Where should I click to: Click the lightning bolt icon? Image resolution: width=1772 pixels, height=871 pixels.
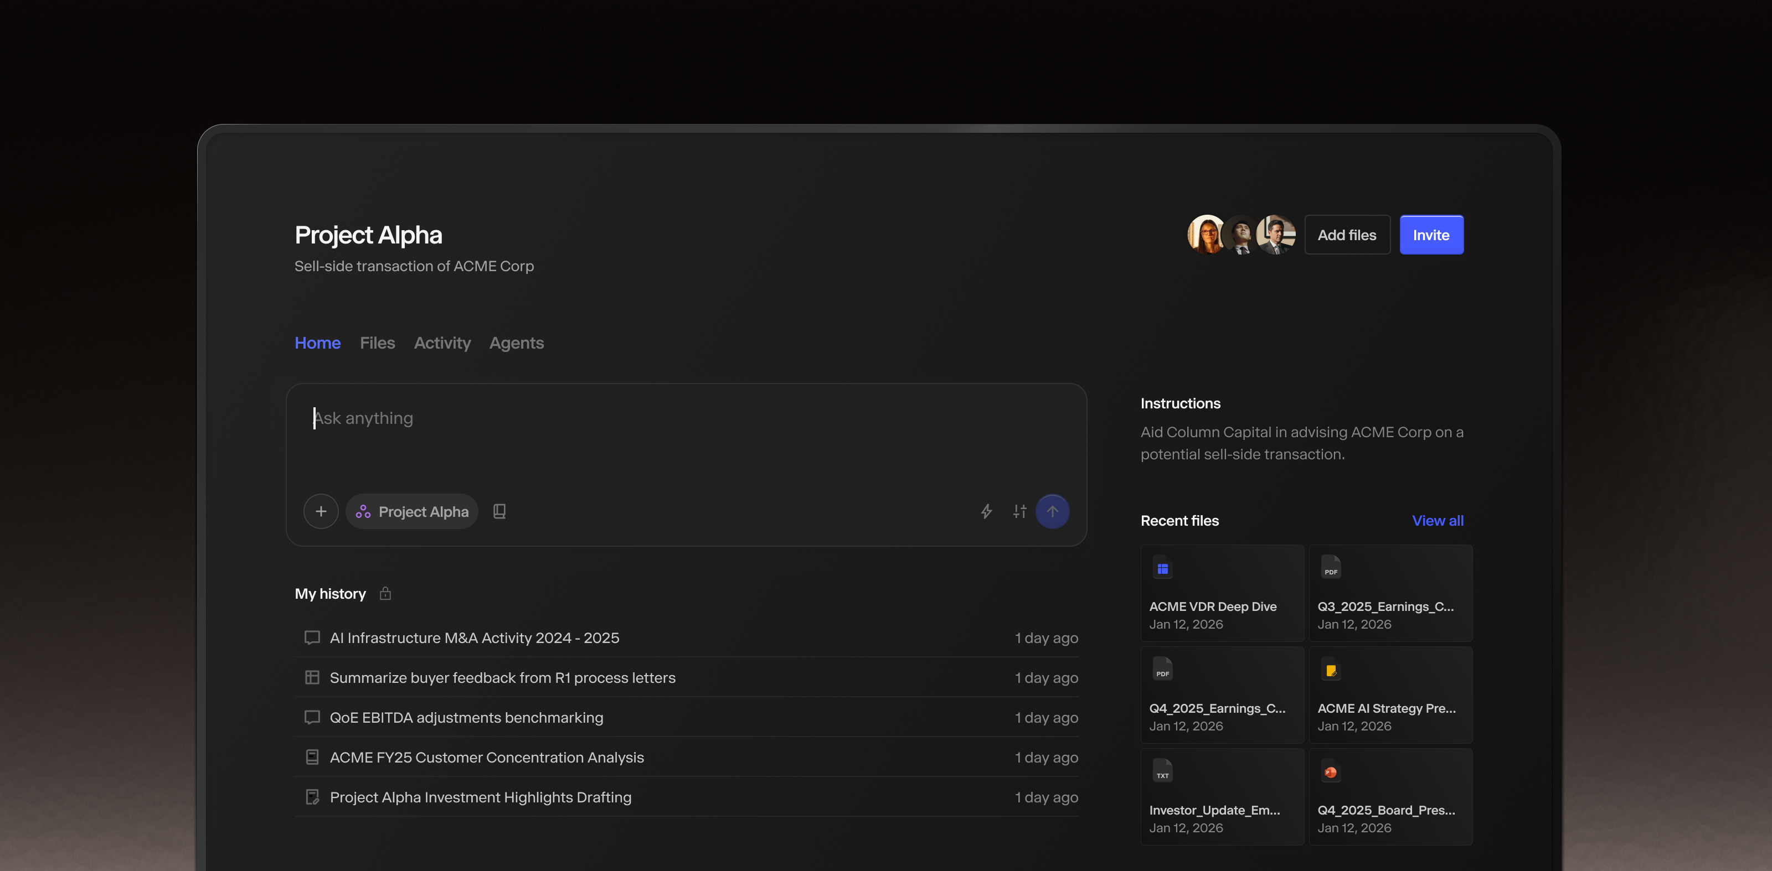point(986,511)
